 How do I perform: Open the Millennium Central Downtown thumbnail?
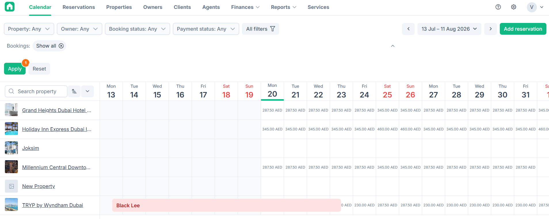12,167
